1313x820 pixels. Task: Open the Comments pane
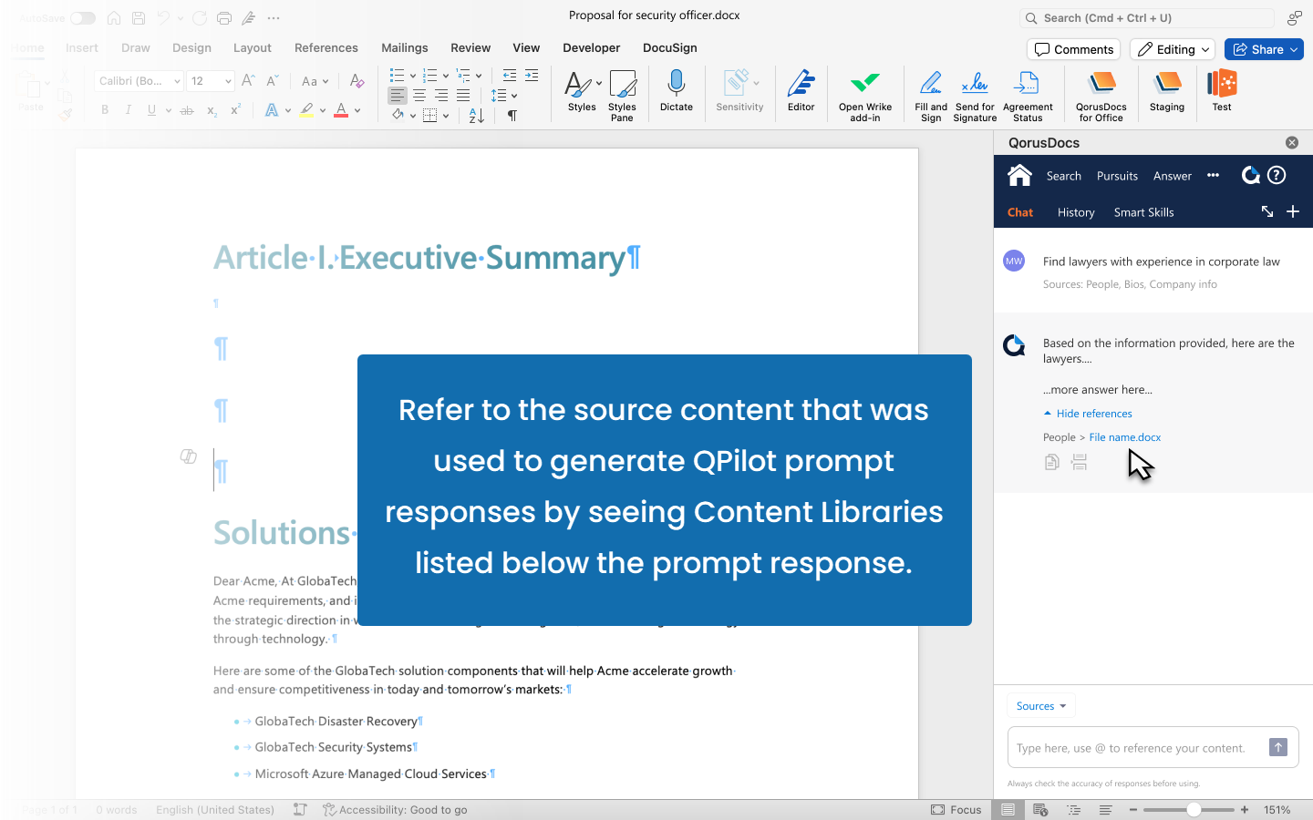pyautogui.click(x=1074, y=49)
